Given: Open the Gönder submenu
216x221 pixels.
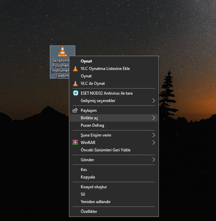Looking at the screenshot, I should tap(114, 160).
